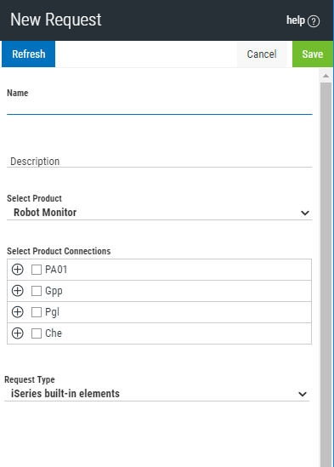Expand the Gpp connection plus icon
This screenshot has width=334, height=467.
click(x=18, y=291)
